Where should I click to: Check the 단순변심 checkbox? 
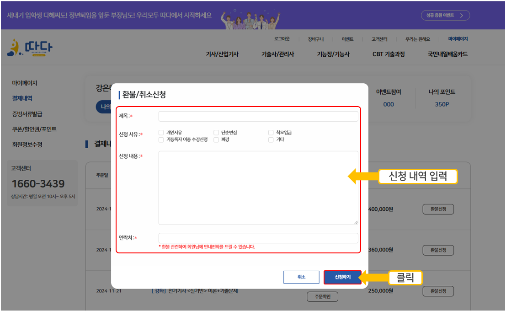click(x=216, y=133)
